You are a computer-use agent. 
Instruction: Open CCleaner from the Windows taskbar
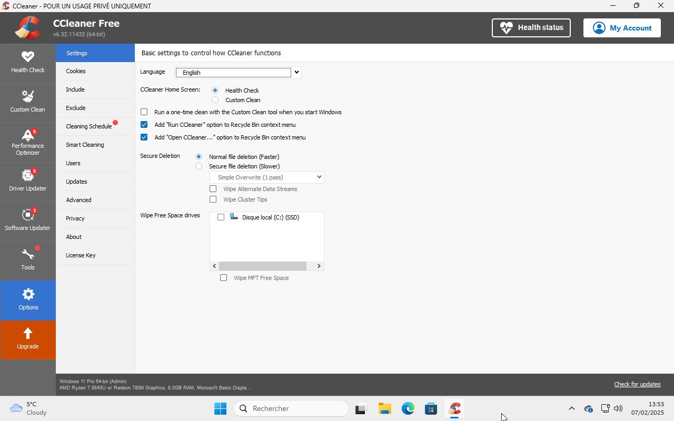click(454, 408)
